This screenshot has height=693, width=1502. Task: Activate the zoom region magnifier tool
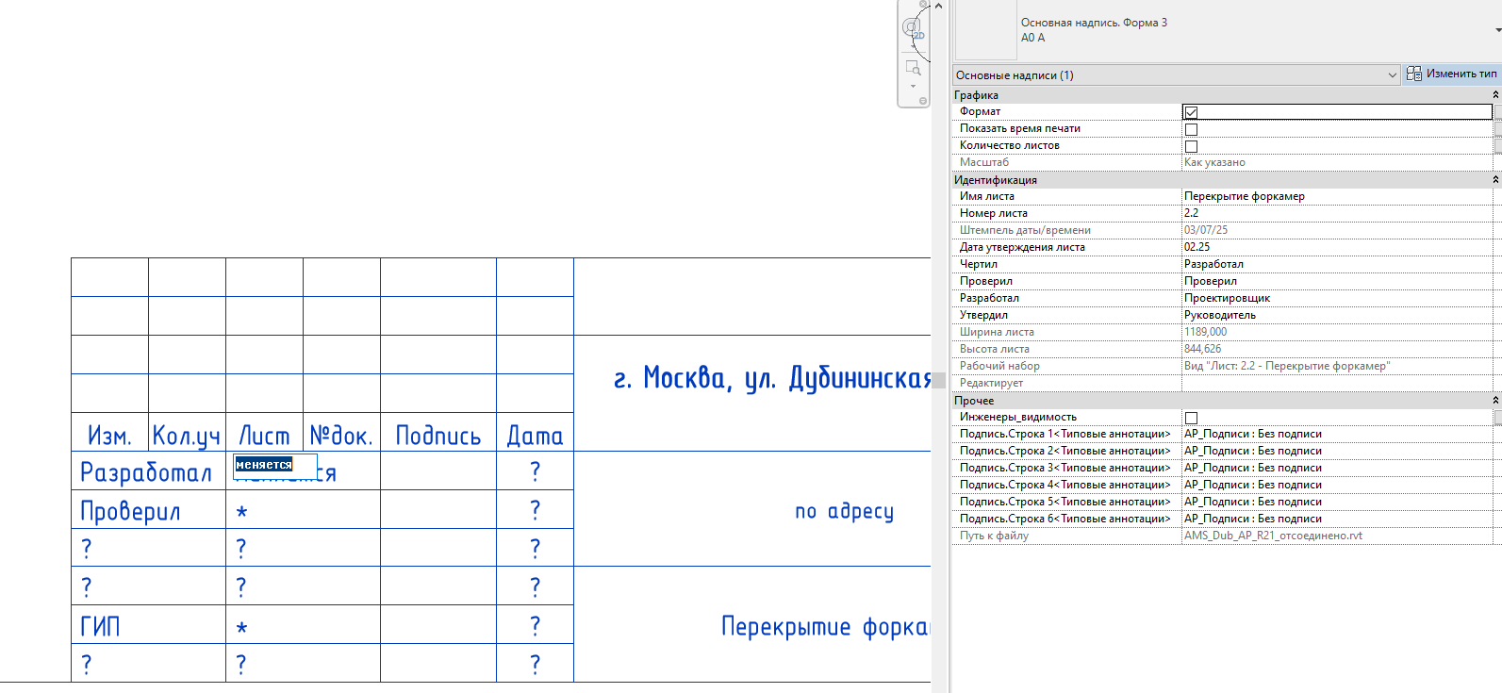[912, 68]
